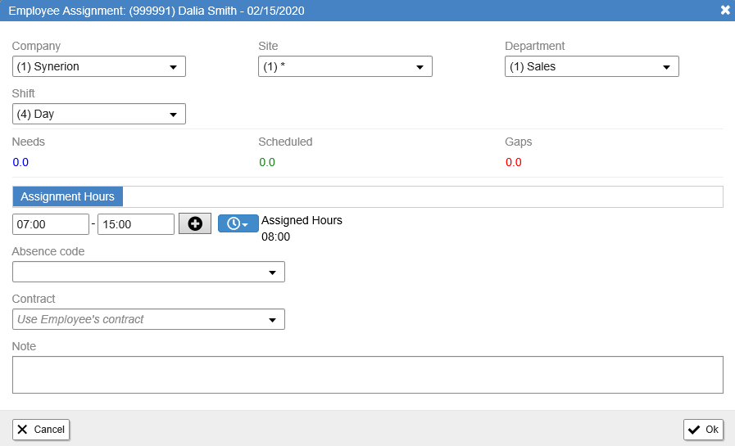Click the Employee Assignment dialog title text
This screenshot has height=446, width=735.
[156, 10]
